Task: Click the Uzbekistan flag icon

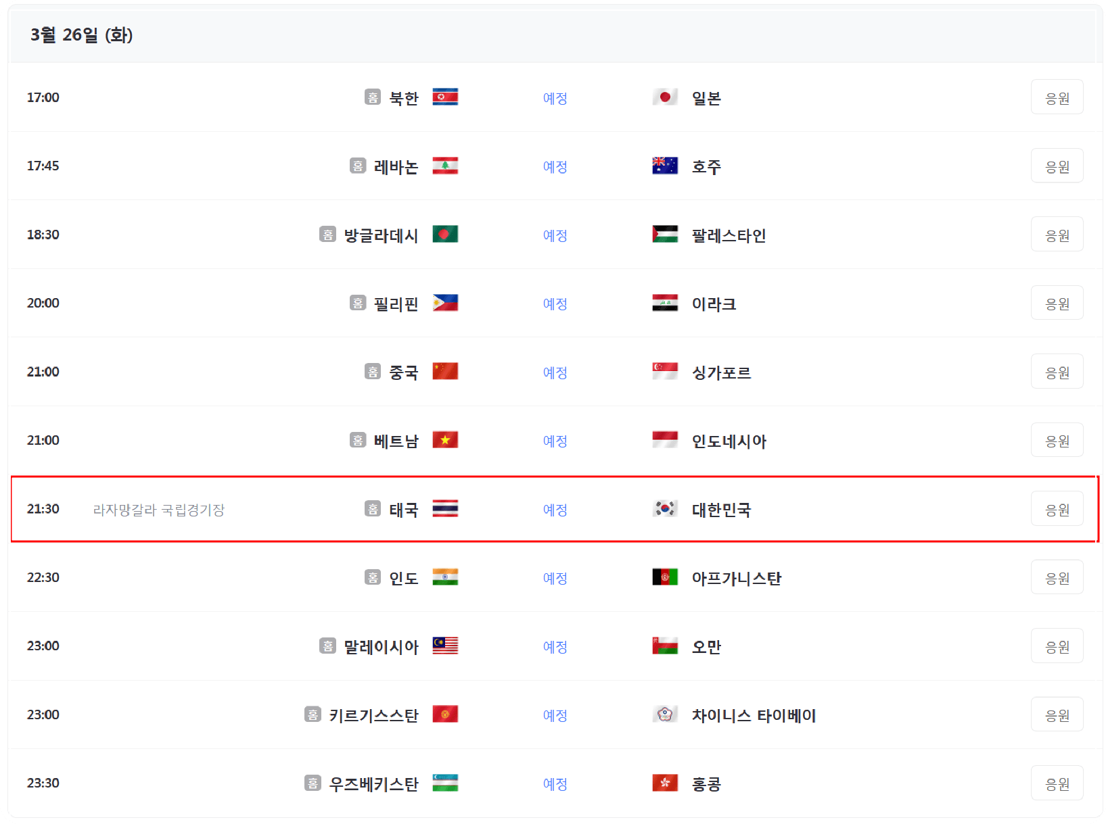Action: 446,783
